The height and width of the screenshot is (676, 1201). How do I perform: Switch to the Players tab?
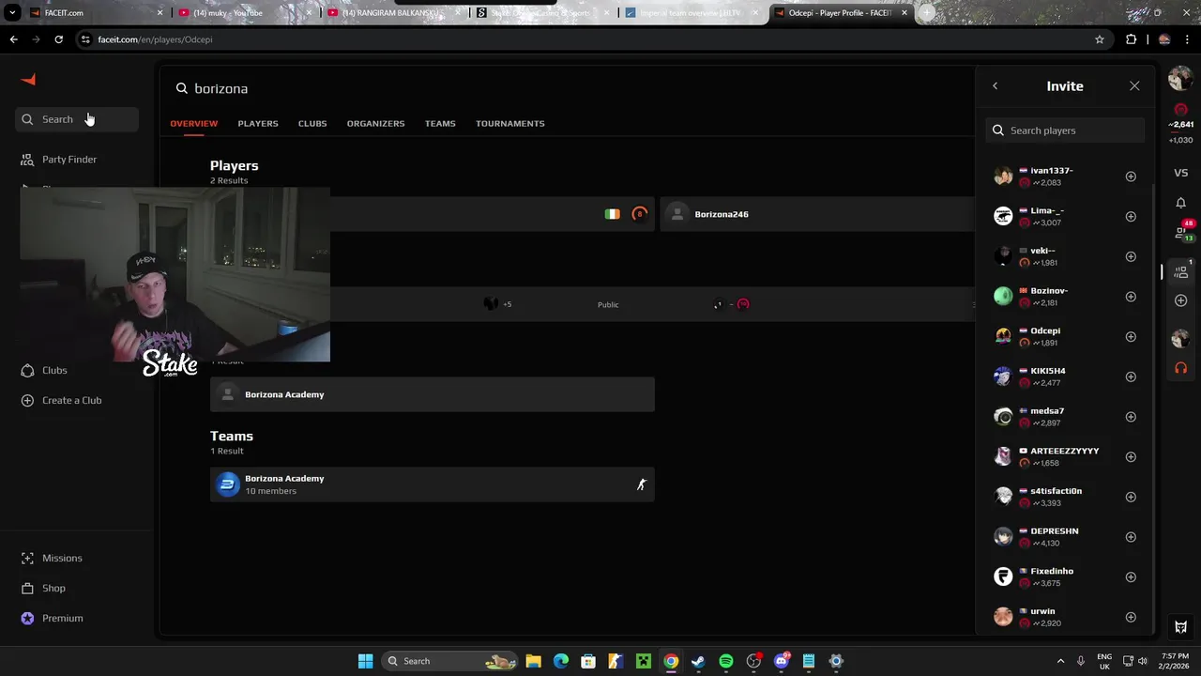pos(258,123)
